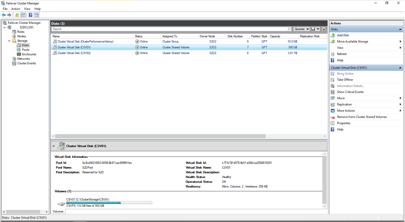Click the blue Help toolbar icon
The height and width of the screenshot is (222, 405).
tap(31, 15)
